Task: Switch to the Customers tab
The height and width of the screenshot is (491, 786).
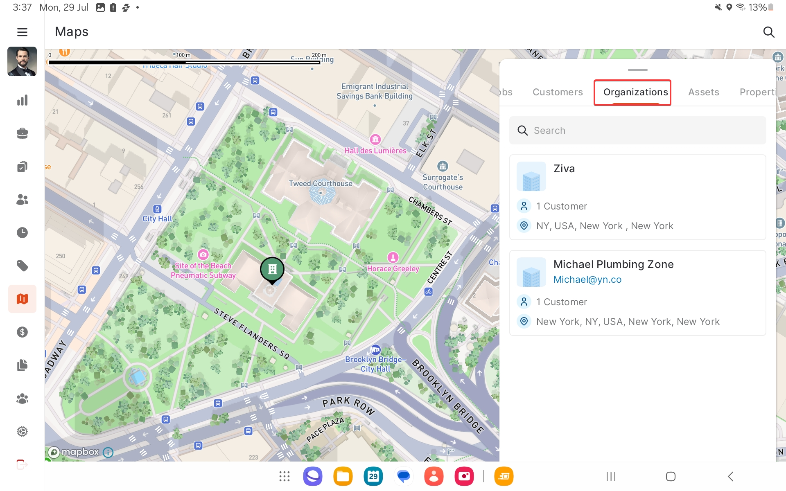Action: click(558, 92)
